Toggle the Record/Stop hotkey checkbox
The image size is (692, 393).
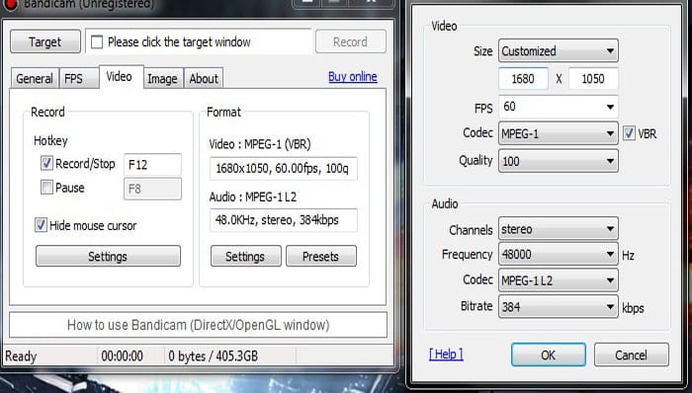coord(46,163)
